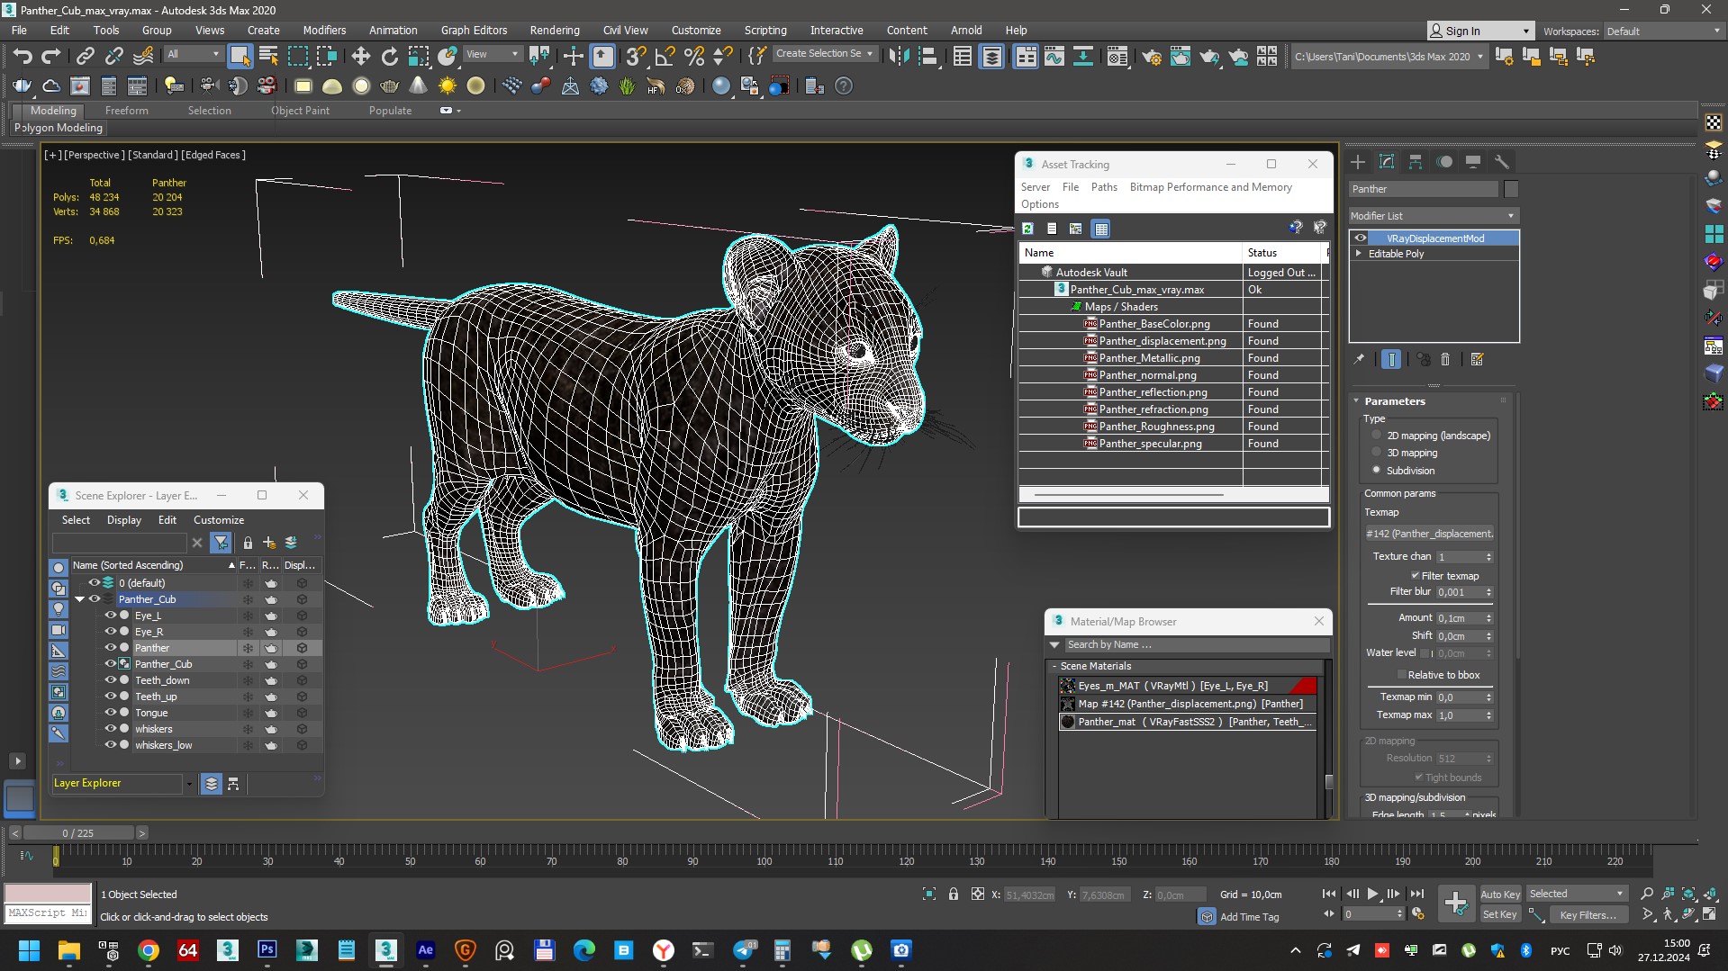Open the Utilities command panel tab
Screen dimensions: 1728x971
tap(1501, 162)
